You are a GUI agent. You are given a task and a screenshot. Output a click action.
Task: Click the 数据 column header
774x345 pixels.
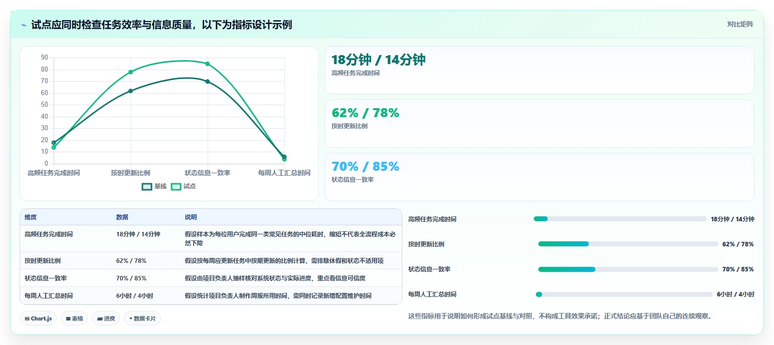click(122, 217)
